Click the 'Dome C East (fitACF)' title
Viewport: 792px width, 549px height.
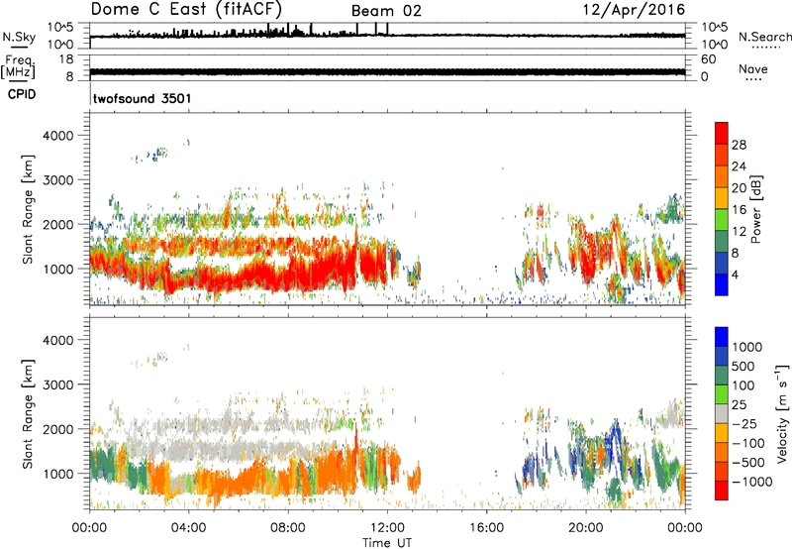coord(186,9)
